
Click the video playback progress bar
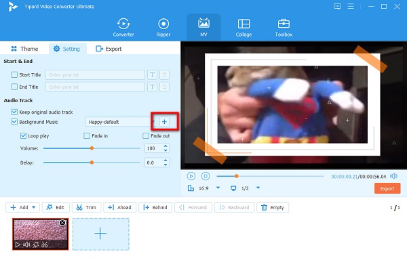point(271,176)
